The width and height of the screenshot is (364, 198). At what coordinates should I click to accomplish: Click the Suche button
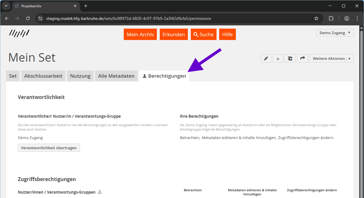point(203,34)
